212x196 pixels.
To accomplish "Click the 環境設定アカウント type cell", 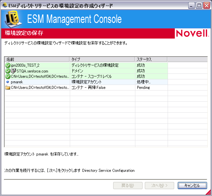I will point(86,82).
